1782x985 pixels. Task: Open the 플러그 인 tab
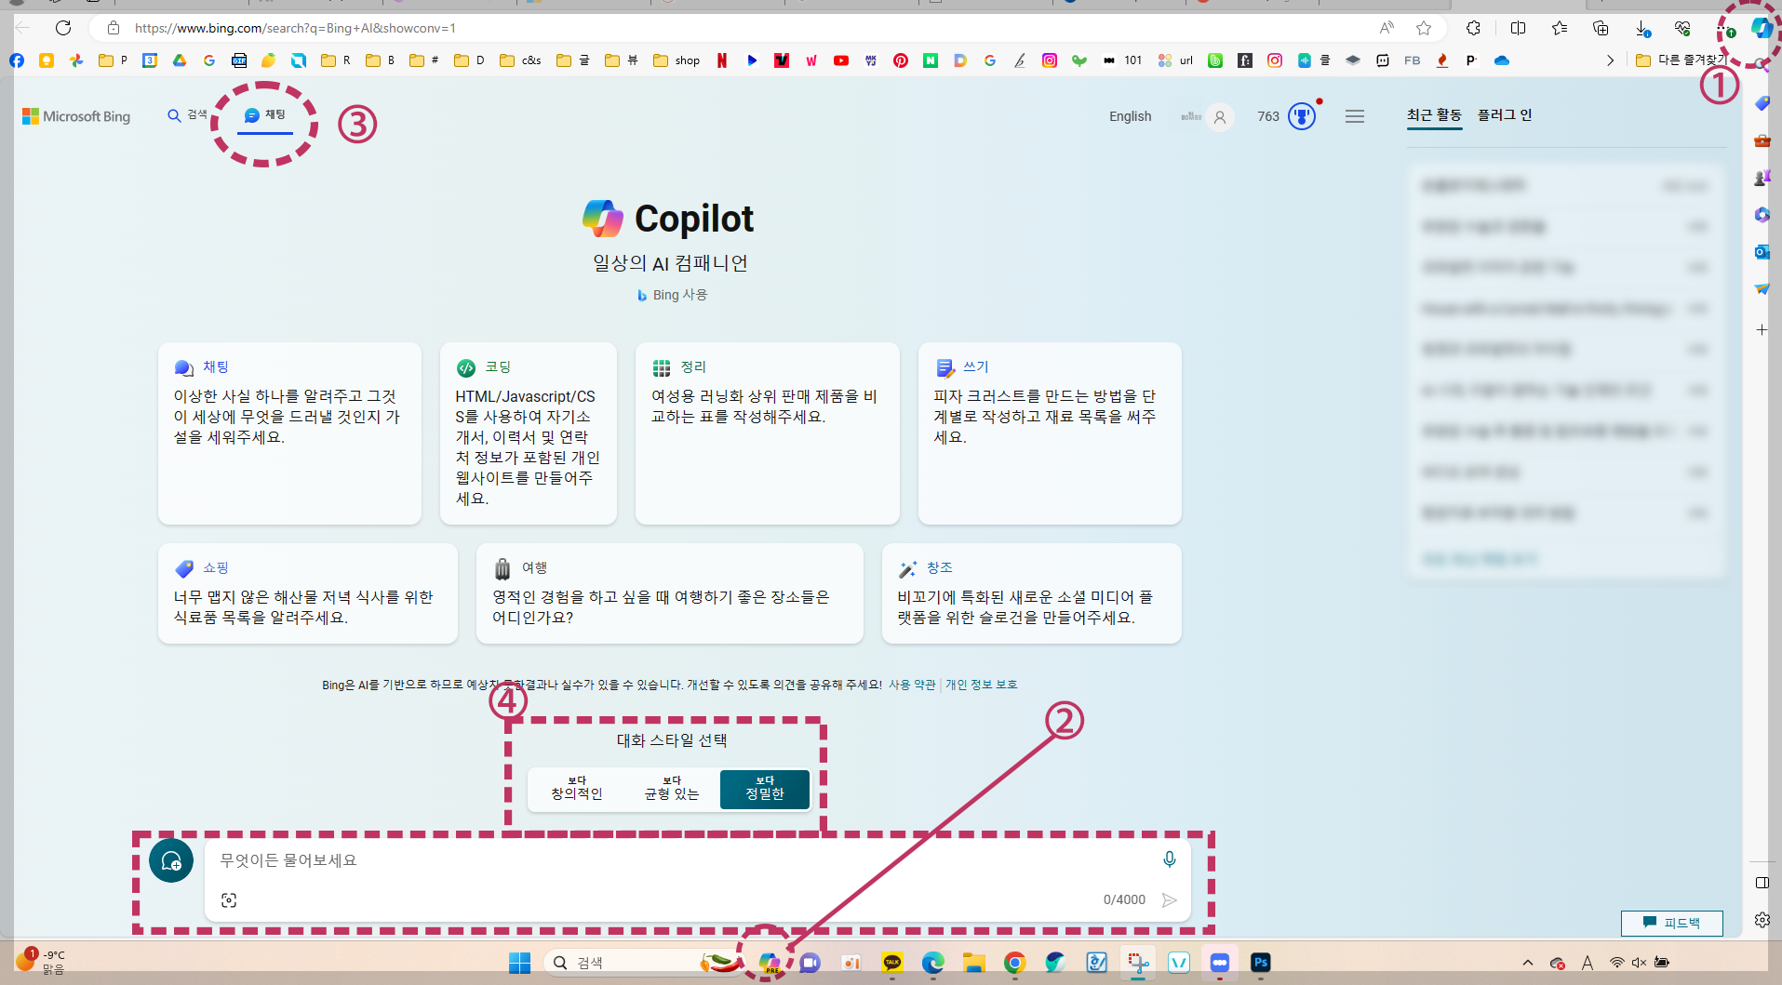click(1505, 115)
